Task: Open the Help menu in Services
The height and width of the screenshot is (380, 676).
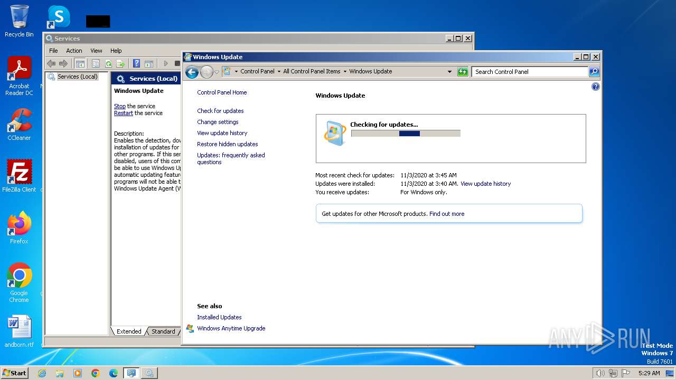Action: coord(116,51)
